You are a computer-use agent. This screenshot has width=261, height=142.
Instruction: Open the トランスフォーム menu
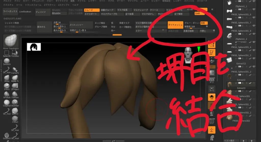click(x=33, y=5)
